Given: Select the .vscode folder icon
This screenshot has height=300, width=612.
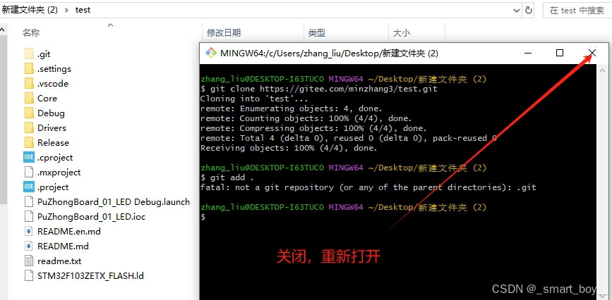Looking at the screenshot, I should point(29,83).
